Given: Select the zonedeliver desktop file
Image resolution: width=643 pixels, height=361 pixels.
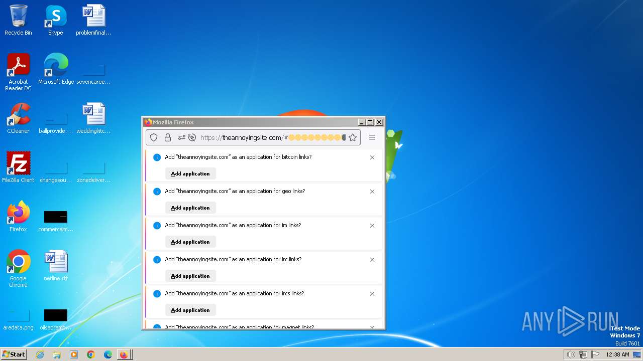Looking at the screenshot, I should [x=93, y=172].
